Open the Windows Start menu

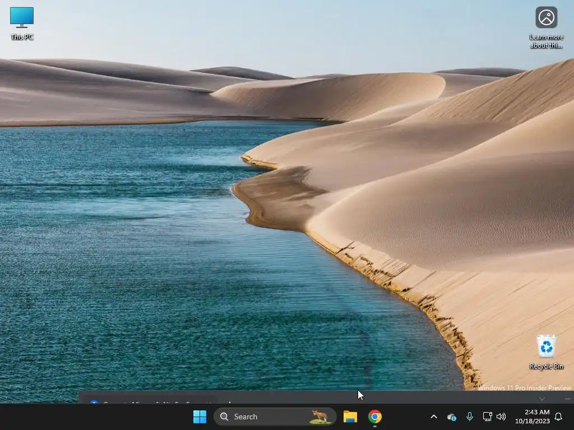coord(200,417)
